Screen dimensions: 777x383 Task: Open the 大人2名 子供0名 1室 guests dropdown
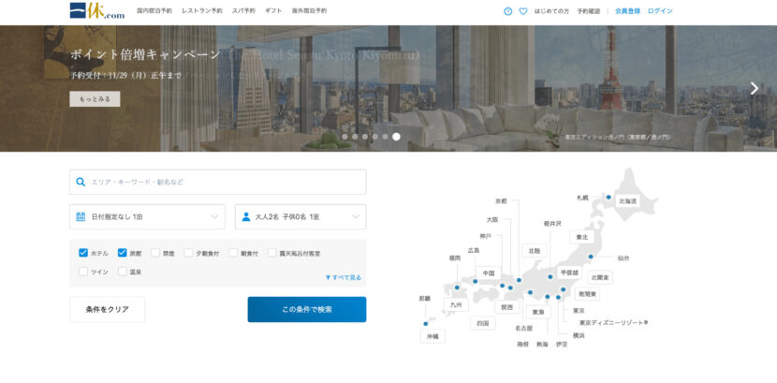[x=301, y=216]
